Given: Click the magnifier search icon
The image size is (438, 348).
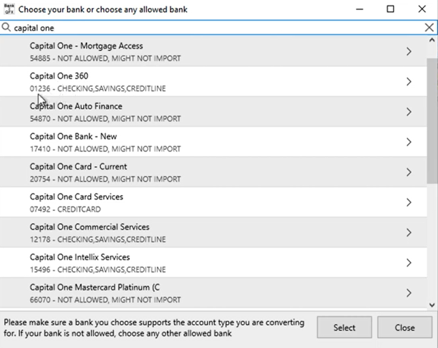Looking at the screenshot, I should [6, 27].
